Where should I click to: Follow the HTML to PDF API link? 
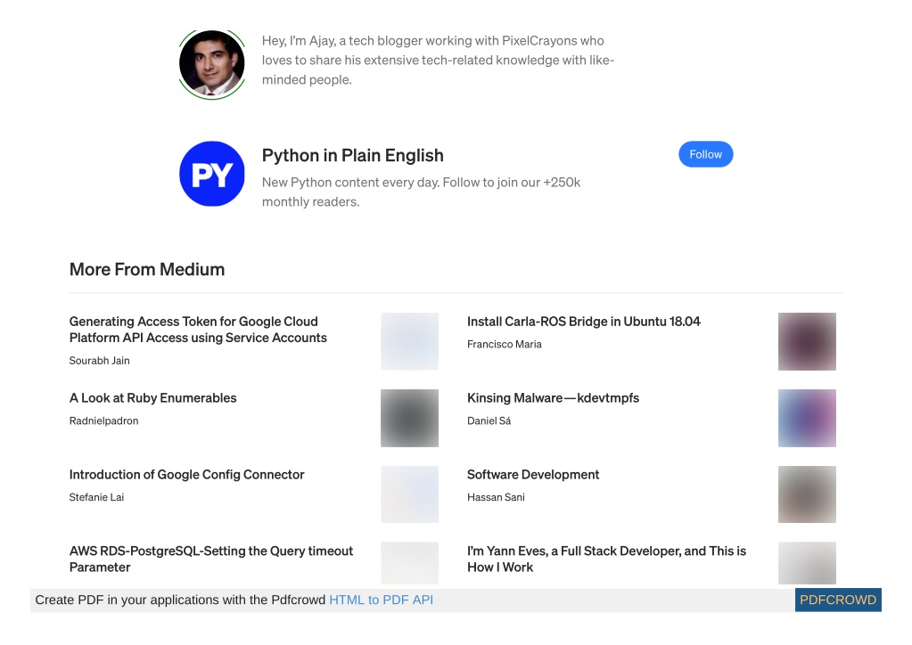[x=381, y=600]
